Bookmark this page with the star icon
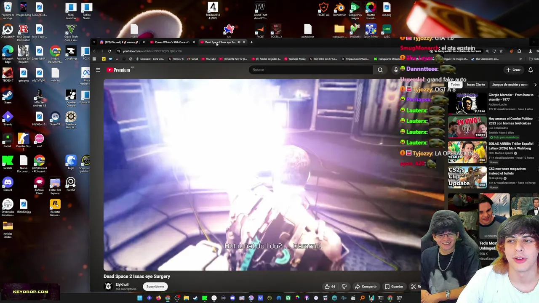The image size is (539, 303). 501,51
